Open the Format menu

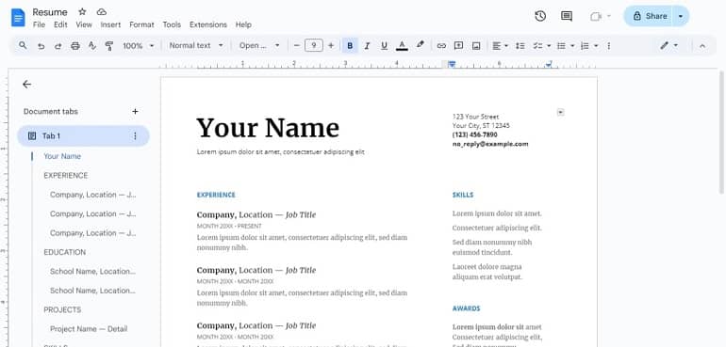pos(141,25)
